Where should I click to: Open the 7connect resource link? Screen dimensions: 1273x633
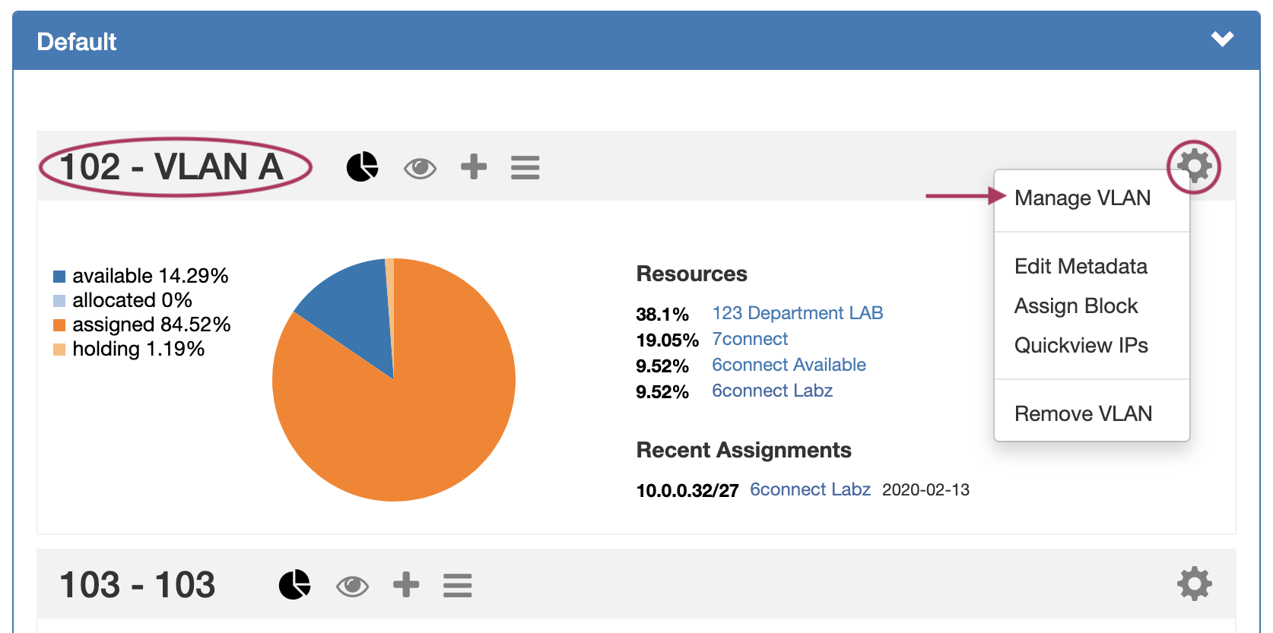click(x=750, y=339)
